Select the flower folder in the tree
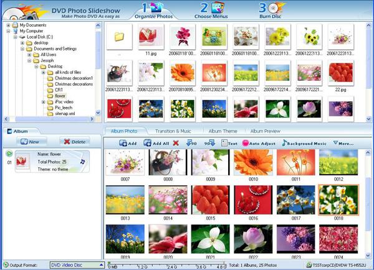 tap(60, 96)
